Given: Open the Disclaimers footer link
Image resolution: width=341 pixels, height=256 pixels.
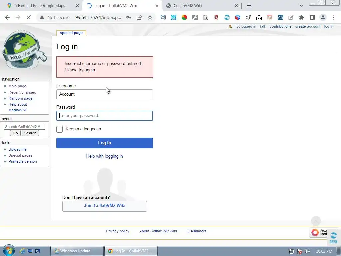Looking at the screenshot, I should 196,231.
